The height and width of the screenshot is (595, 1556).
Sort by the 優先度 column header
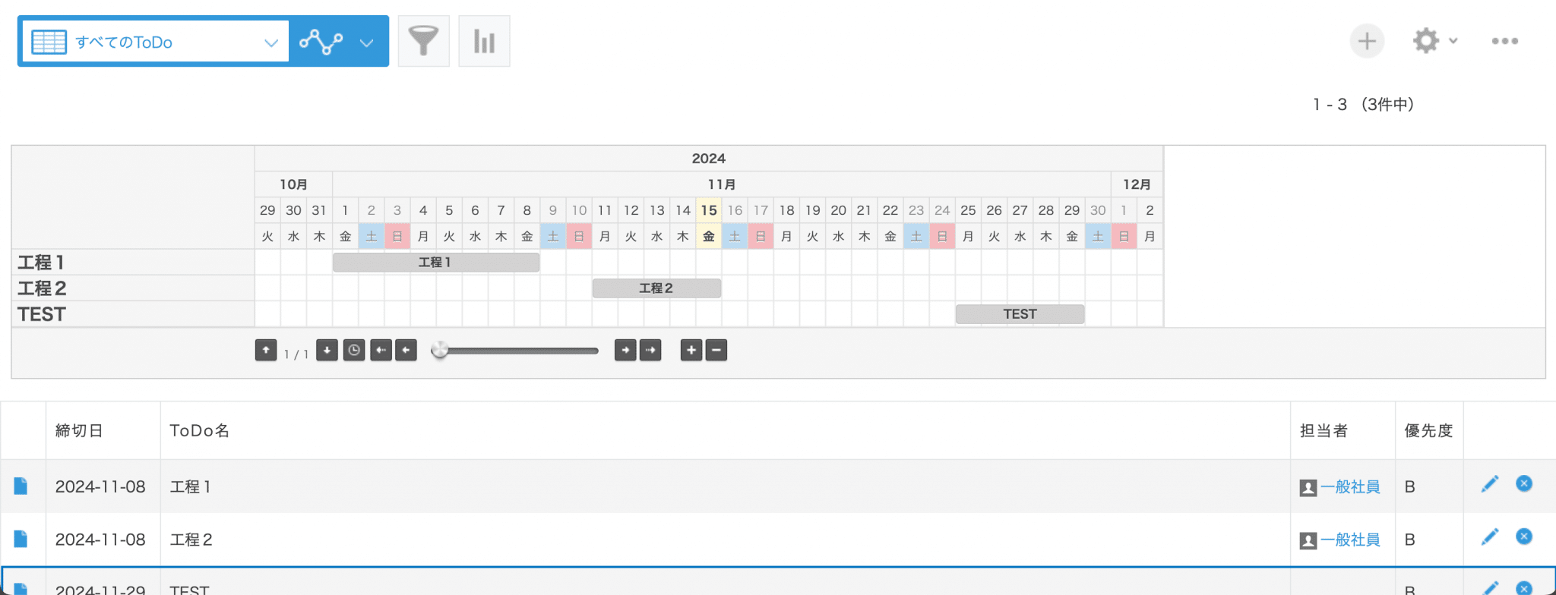(1428, 430)
